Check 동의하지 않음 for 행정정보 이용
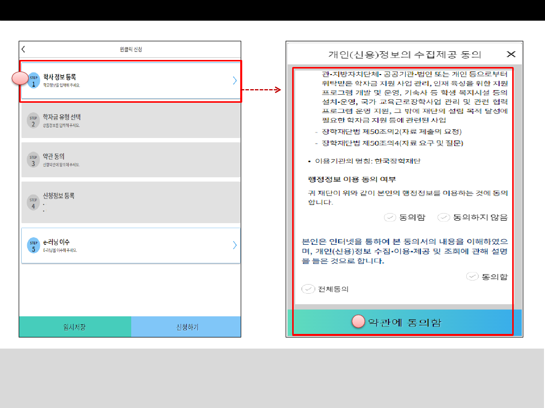The image size is (545, 408). pyautogui.click(x=444, y=218)
